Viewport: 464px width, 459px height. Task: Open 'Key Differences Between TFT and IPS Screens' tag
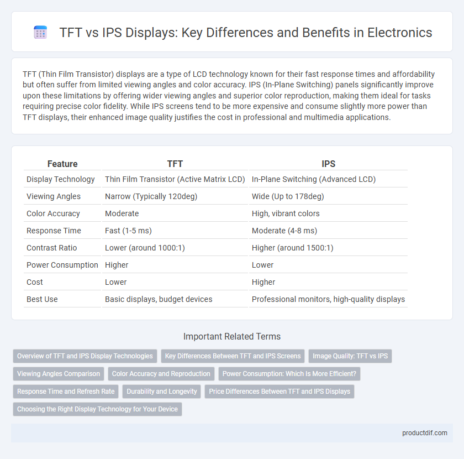[x=233, y=356]
